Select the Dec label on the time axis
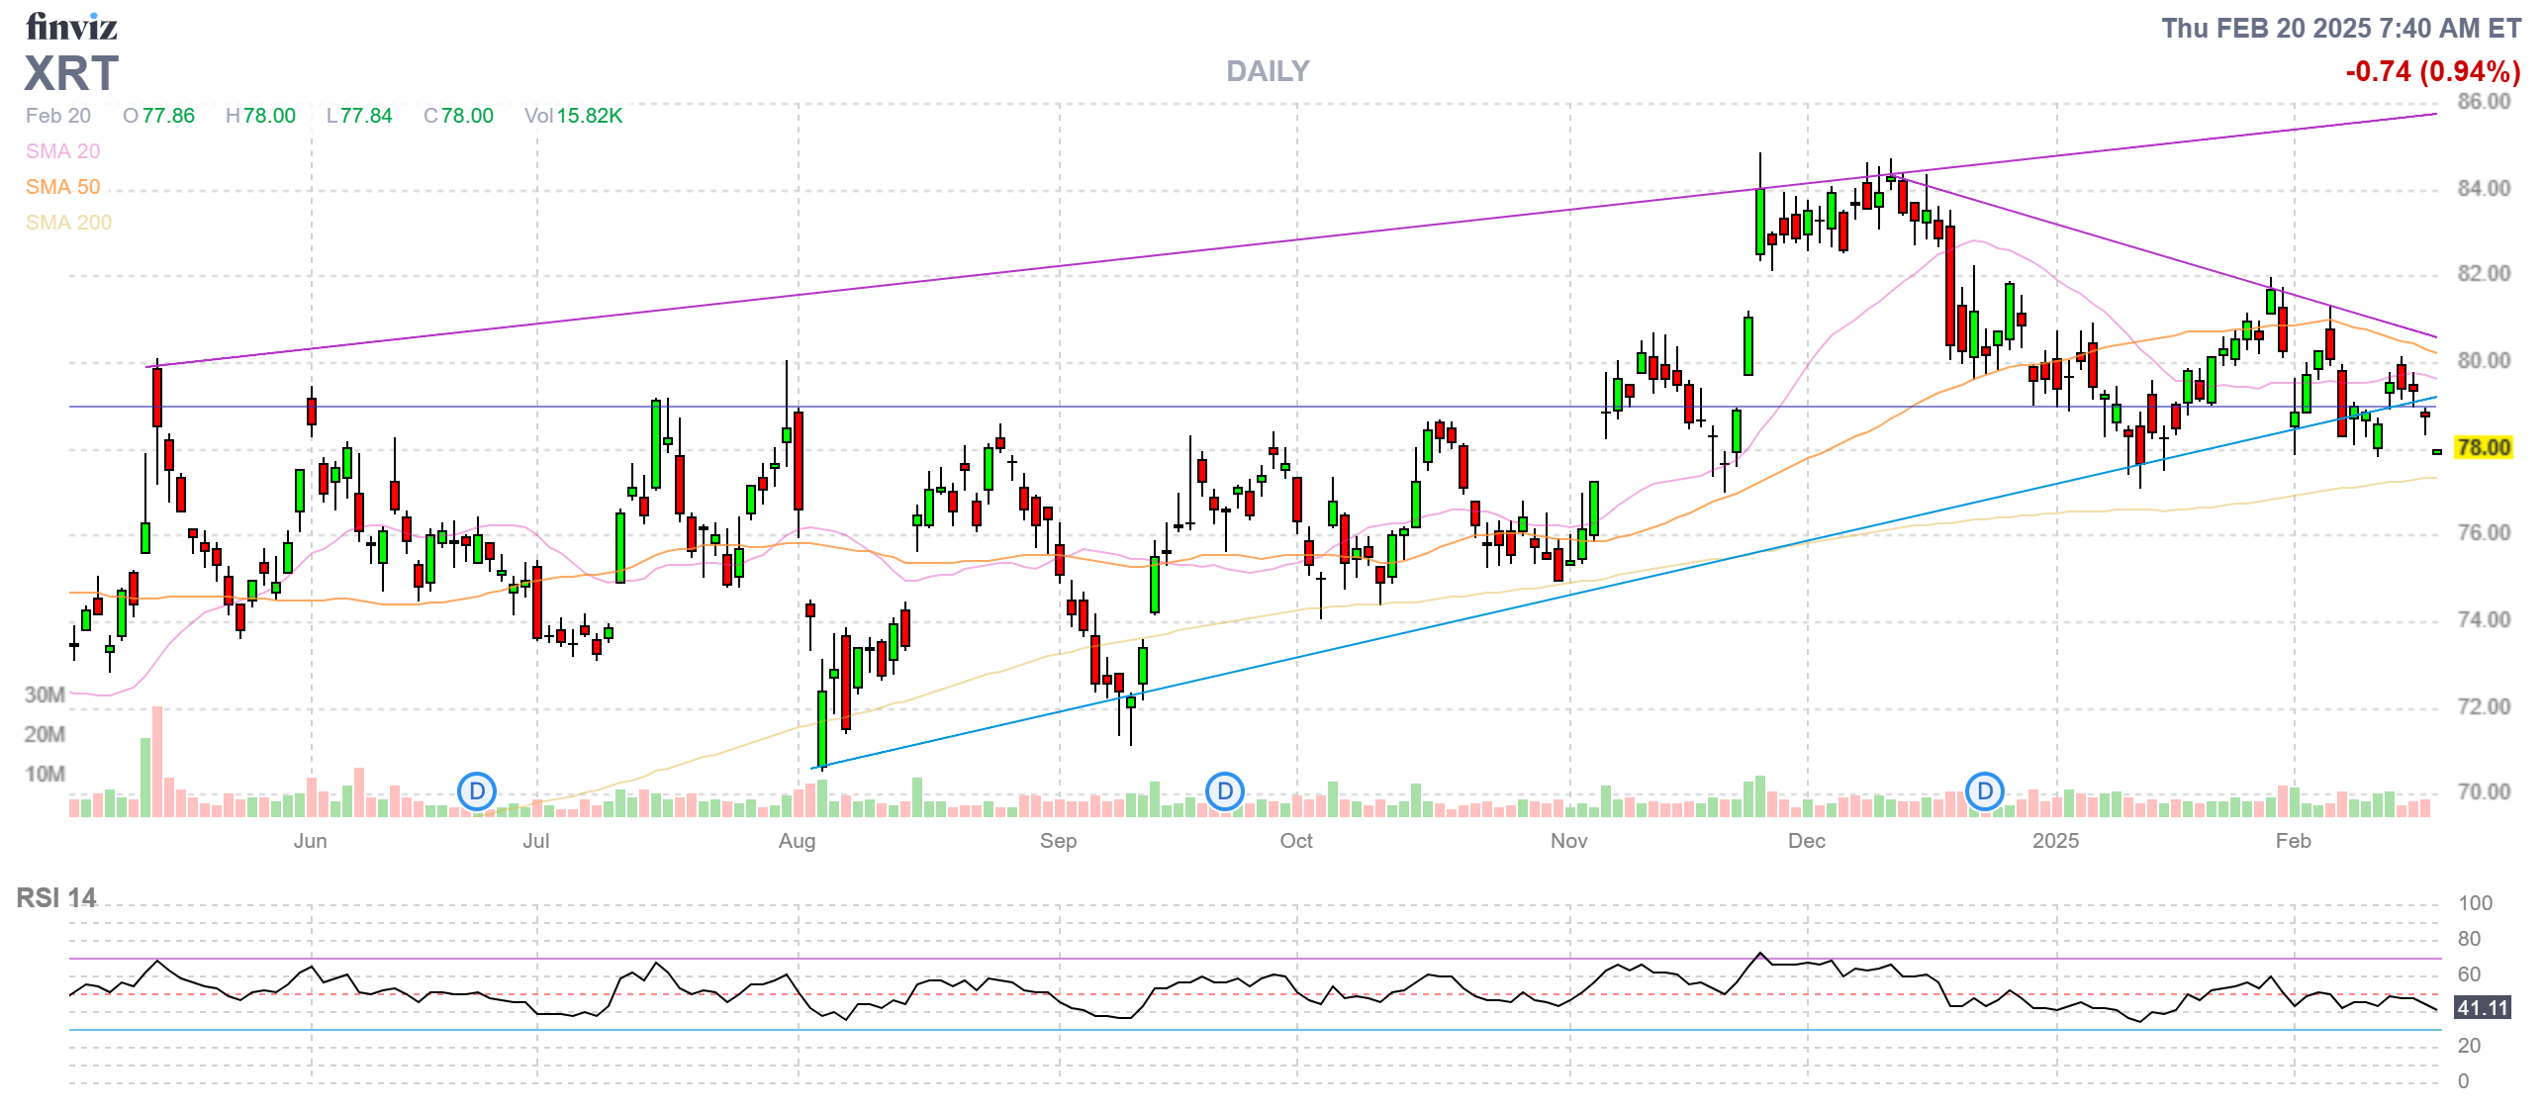This screenshot has width=2547, height=1112. pos(1806,841)
